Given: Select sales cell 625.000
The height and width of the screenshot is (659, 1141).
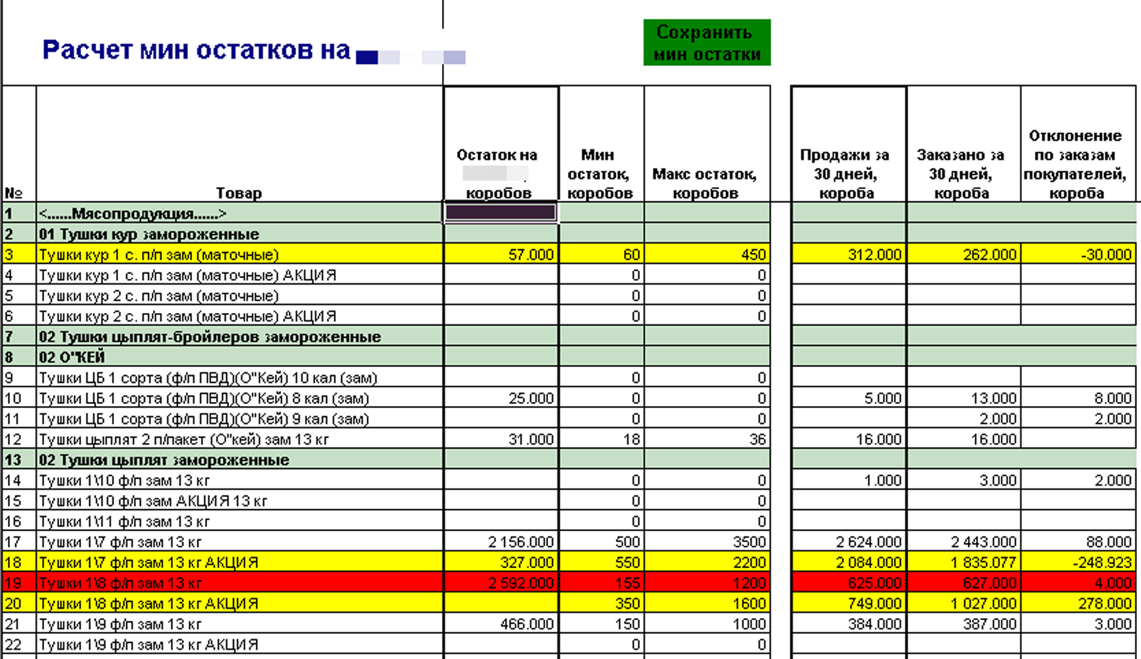Looking at the screenshot, I should (x=849, y=583).
